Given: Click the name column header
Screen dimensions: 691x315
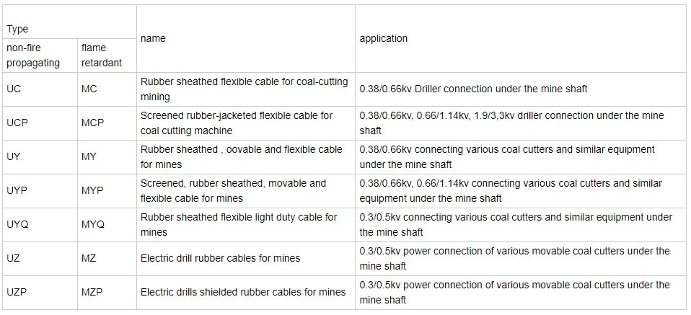Looking at the screenshot, I should coord(246,39).
